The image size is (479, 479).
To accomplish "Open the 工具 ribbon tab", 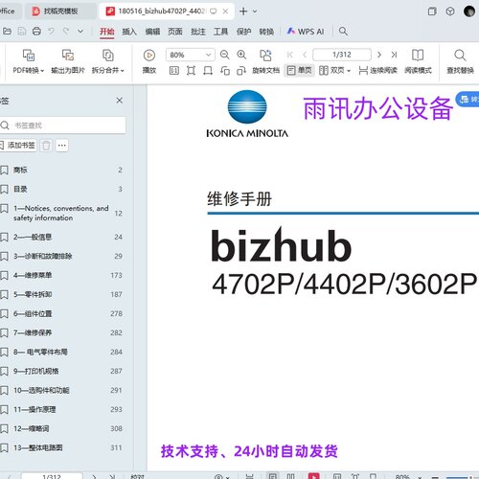I will [x=220, y=32].
